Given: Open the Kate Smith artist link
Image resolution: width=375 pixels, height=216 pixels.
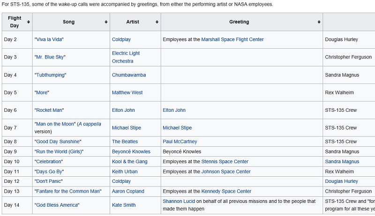Looking at the screenshot, I should (124, 205).
